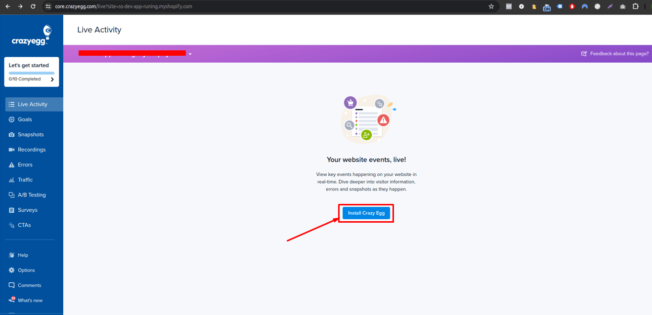Open the Snapshots camera icon

[x=12, y=134]
